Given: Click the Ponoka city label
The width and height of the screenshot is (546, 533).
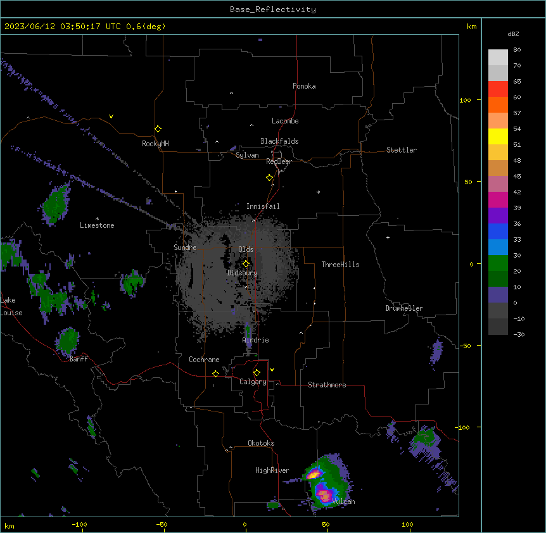Looking at the screenshot, I should tap(304, 86).
